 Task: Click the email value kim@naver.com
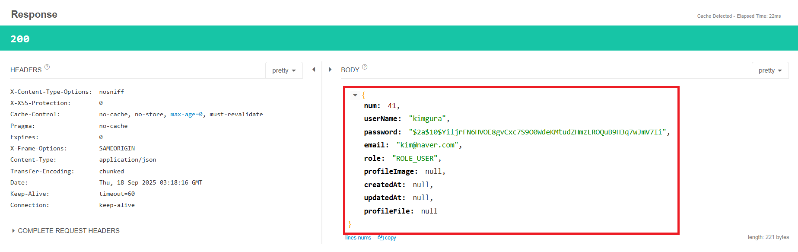[x=427, y=145]
